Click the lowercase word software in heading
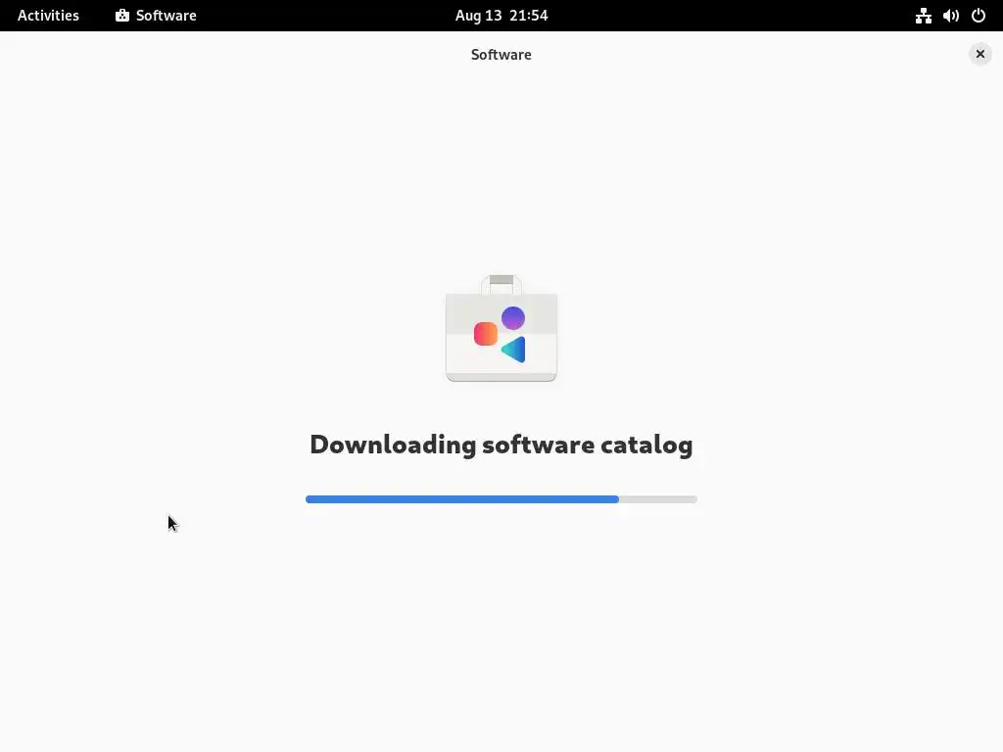Image resolution: width=1003 pixels, height=752 pixels. coord(539,446)
